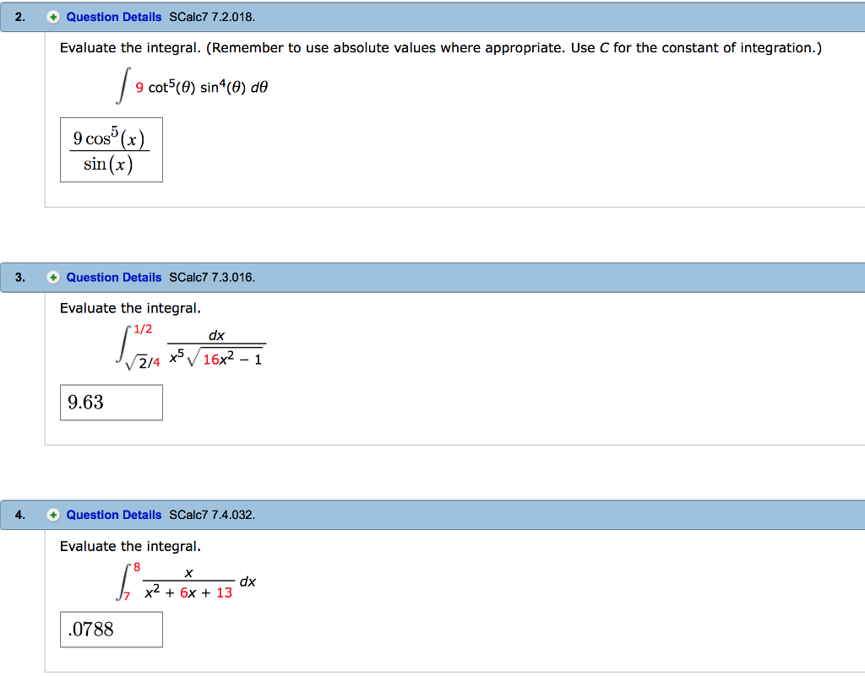Click the plus icon beside SCalc7 7.2.018
Image resolution: width=865 pixels, height=676 pixels.
[52, 17]
